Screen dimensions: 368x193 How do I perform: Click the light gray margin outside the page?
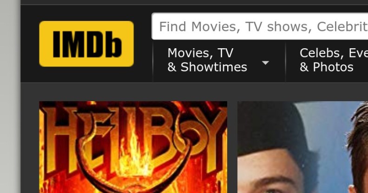coord(9,96)
